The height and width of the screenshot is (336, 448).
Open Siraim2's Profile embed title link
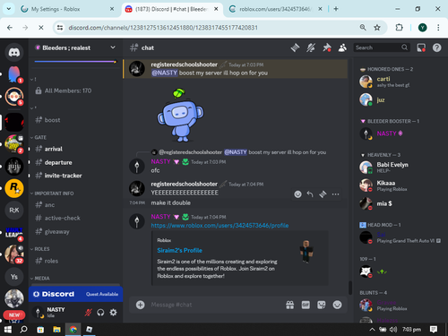pyautogui.click(x=179, y=250)
